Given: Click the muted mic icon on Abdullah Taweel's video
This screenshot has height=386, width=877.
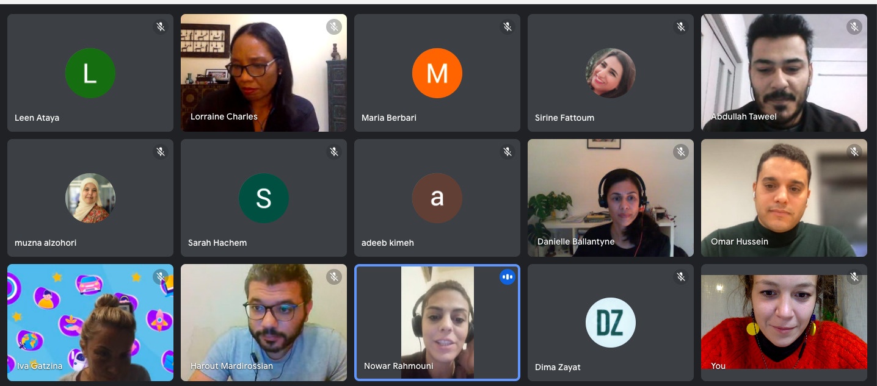Looking at the screenshot, I should [x=854, y=27].
